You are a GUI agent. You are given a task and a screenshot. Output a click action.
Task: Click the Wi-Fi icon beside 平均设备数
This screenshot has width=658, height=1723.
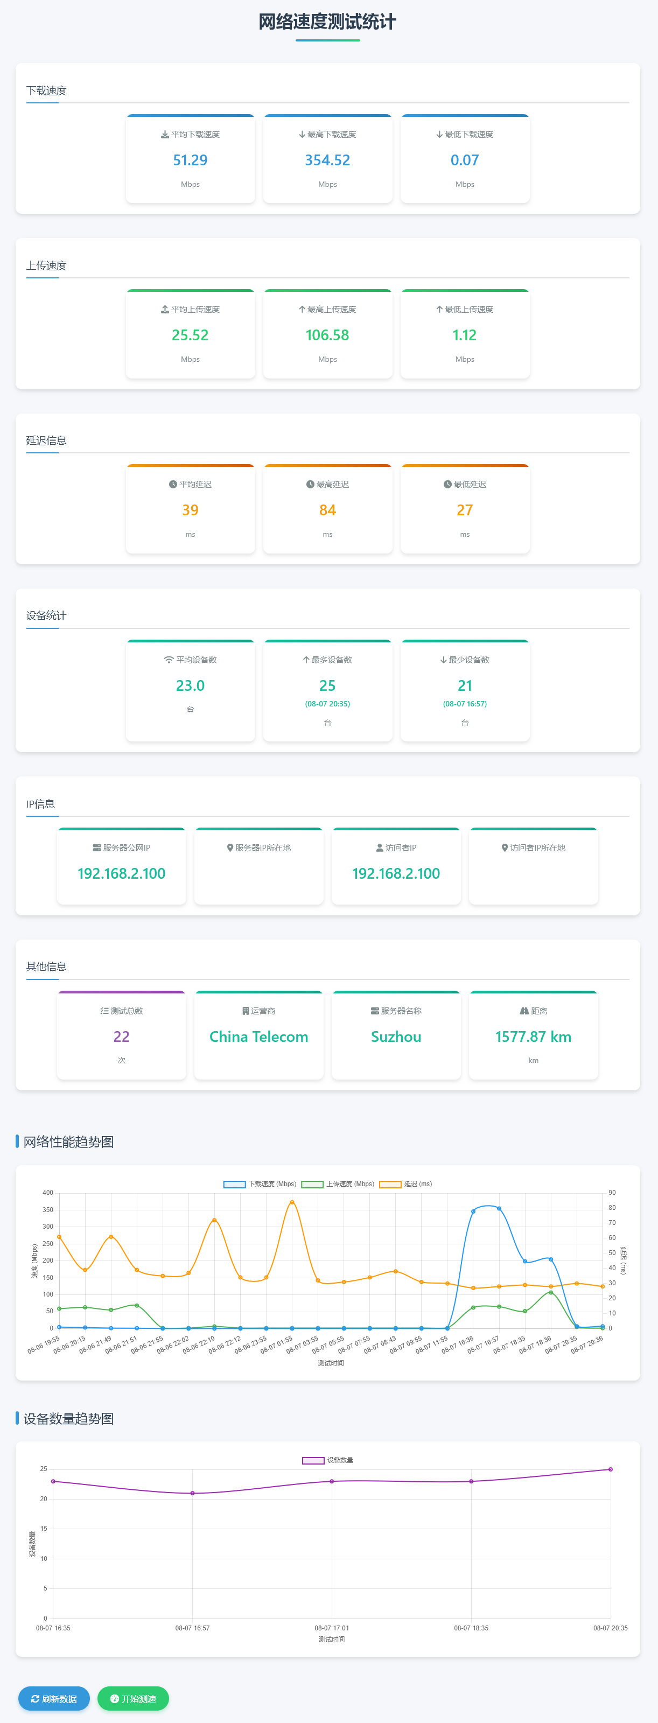pyautogui.click(x=169, y=660)
